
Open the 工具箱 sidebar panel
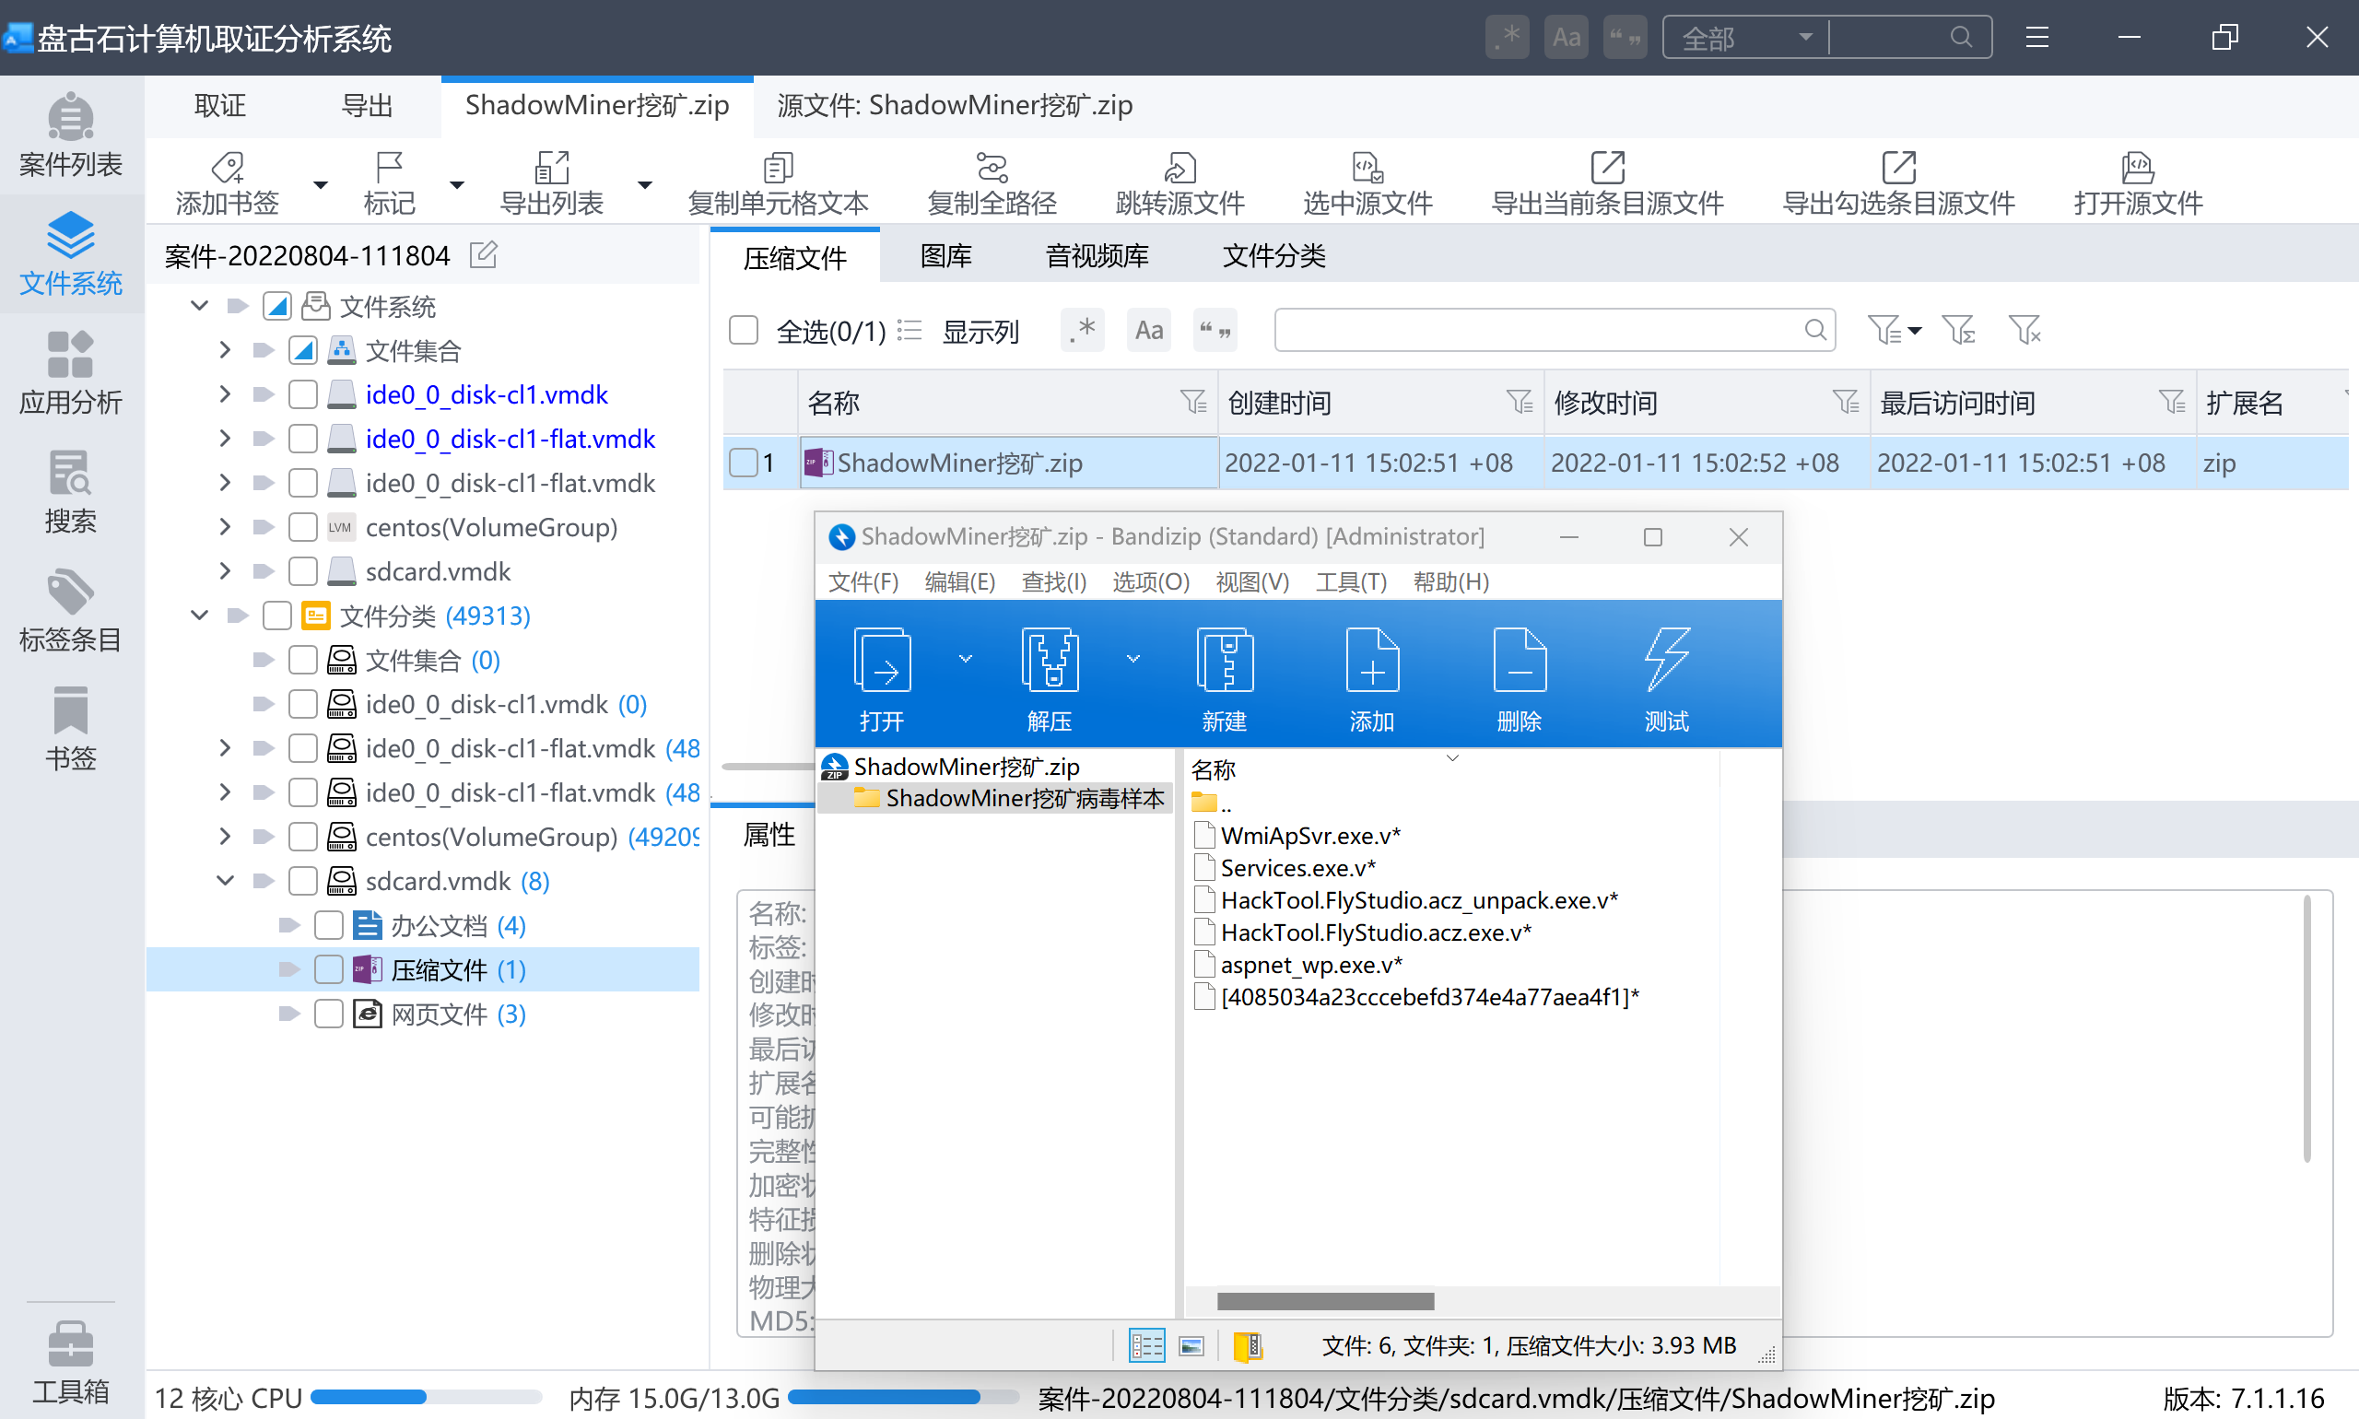[71, 1362]
